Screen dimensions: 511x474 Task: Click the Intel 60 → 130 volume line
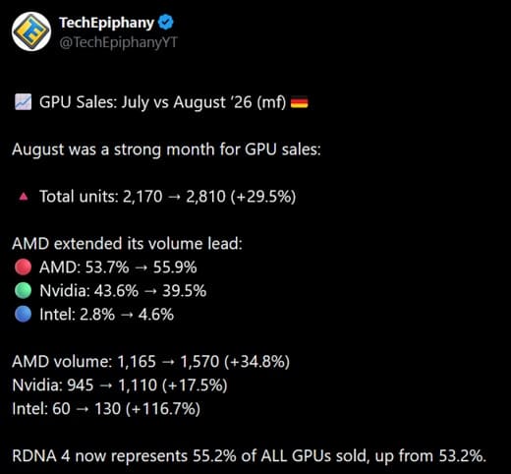[106, 409]
